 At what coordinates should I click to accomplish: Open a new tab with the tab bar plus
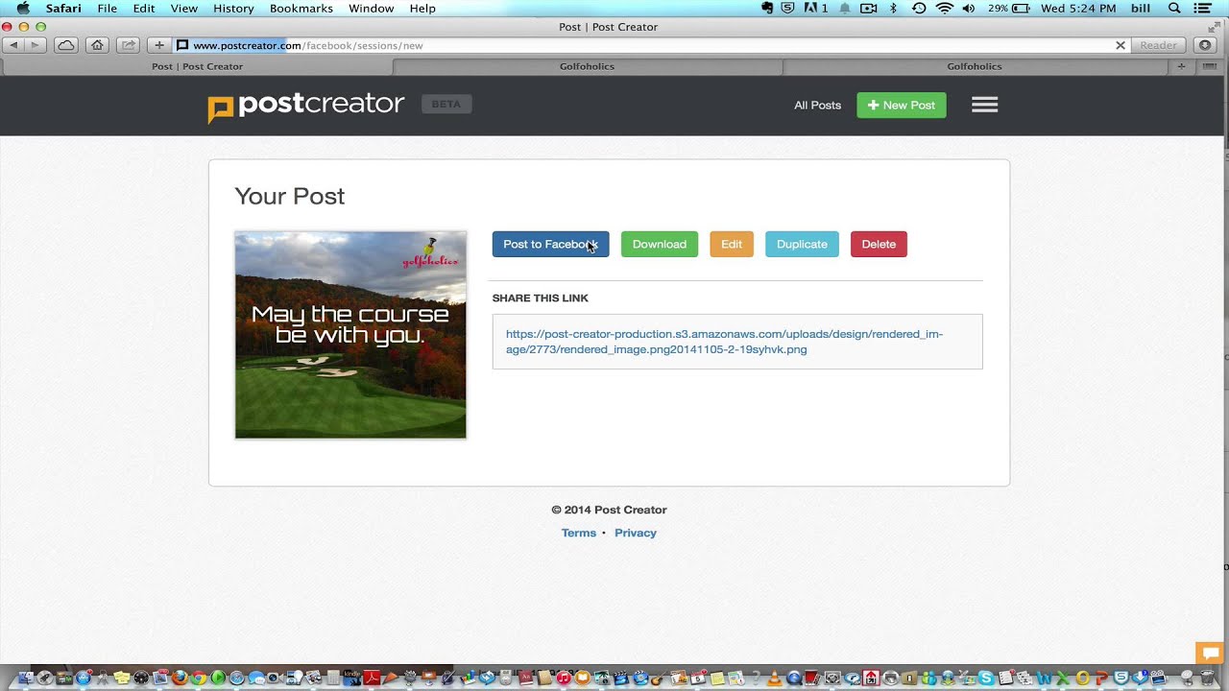pyautogui.click(x=1181, y=66)
